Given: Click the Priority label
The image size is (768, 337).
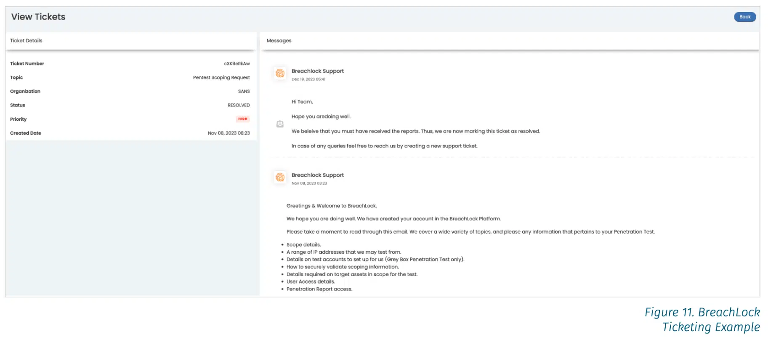Looking at the screenshot, I should (18, 119).
